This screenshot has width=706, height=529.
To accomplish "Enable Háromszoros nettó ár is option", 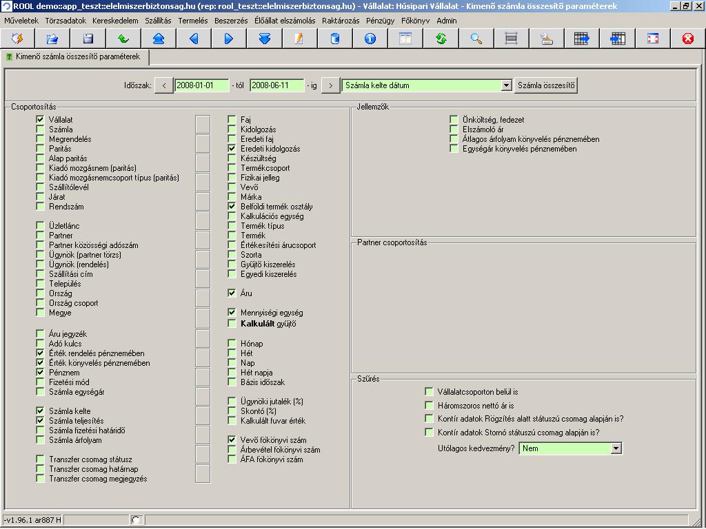I will pyautogui.click(x=430, y=406).
